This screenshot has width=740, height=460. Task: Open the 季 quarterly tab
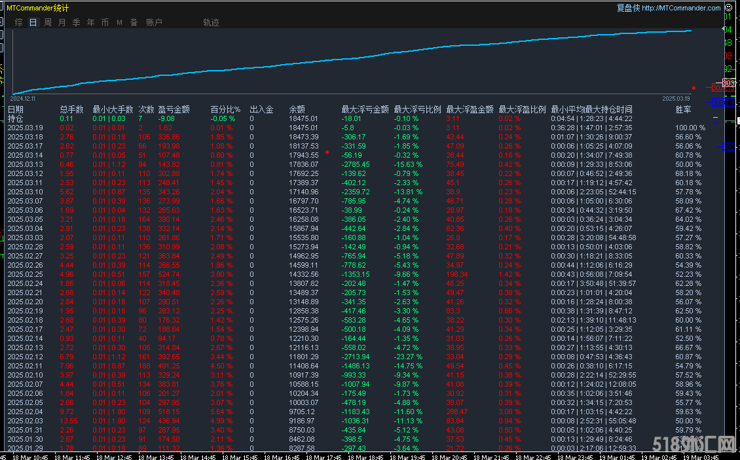77,22
